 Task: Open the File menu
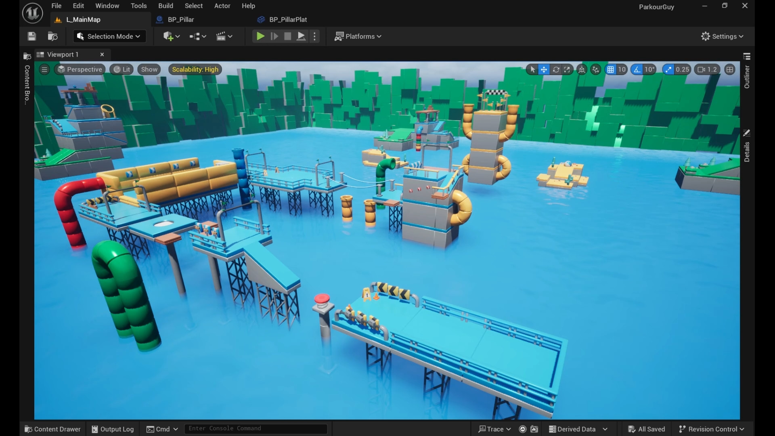tap(57, 6)
